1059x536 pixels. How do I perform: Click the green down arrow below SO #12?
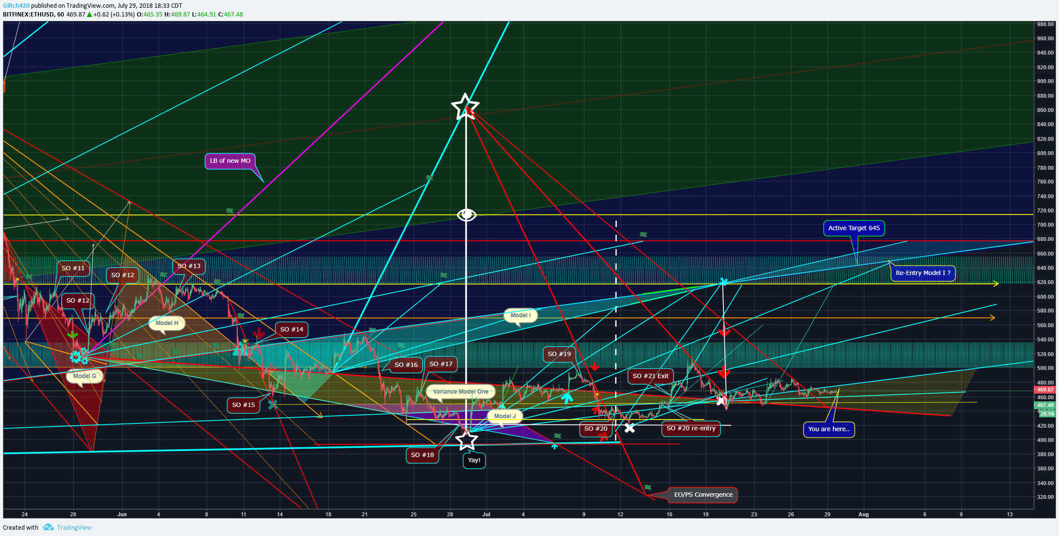click(73, 334)
